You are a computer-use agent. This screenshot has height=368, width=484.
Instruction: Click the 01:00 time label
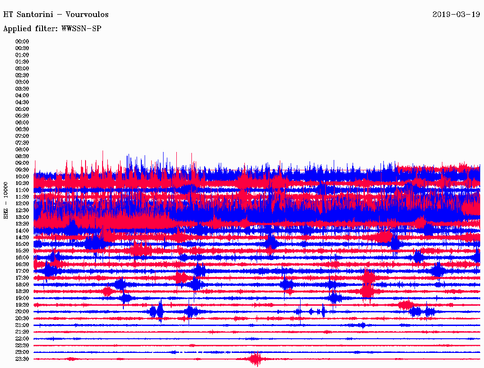click(22, 55)
